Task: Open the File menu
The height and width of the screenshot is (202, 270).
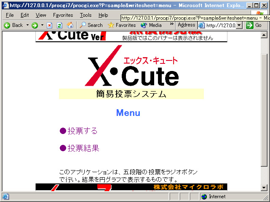Action: pos(10,15)
